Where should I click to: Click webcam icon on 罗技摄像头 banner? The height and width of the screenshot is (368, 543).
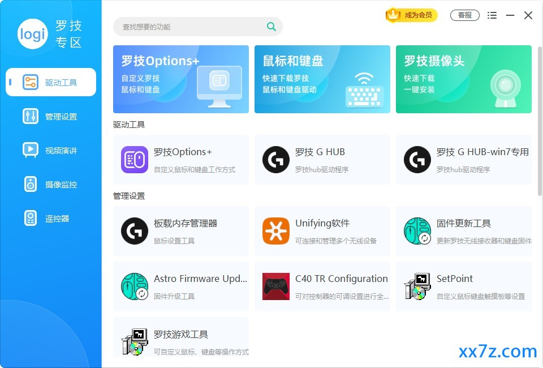point(506,89)
